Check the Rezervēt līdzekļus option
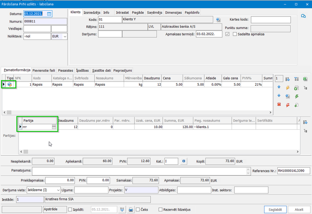This screenshot has width=312, height=214. pos(161,210)
